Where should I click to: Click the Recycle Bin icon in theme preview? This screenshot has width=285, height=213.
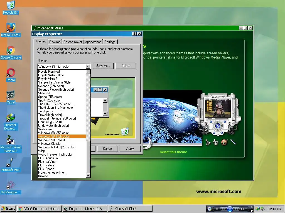click(x=125, y=131)
